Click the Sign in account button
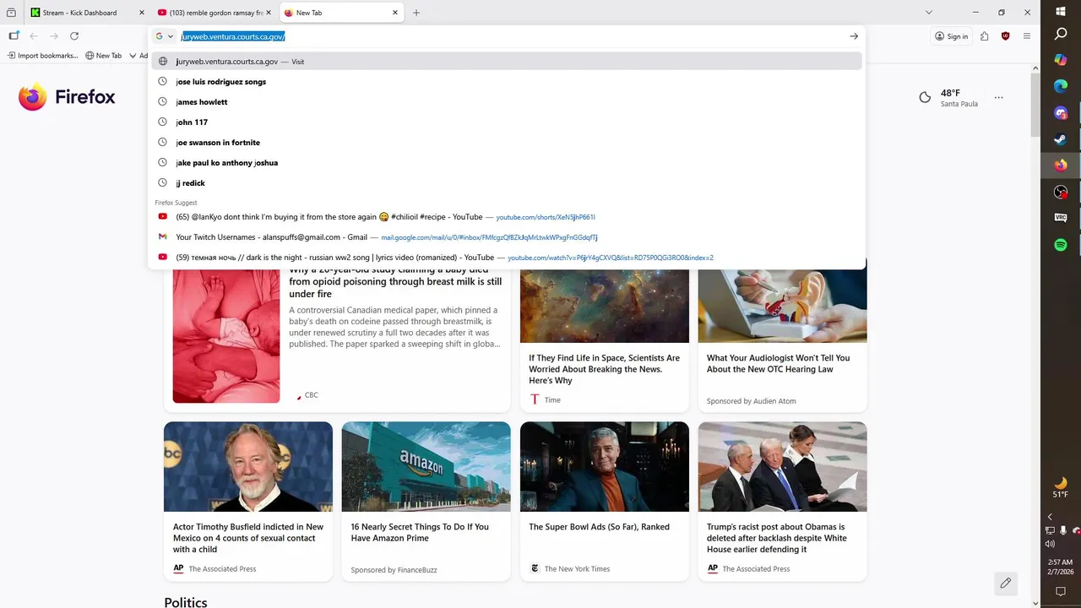The image size is (1081, 608). click(x=952, y=36)
